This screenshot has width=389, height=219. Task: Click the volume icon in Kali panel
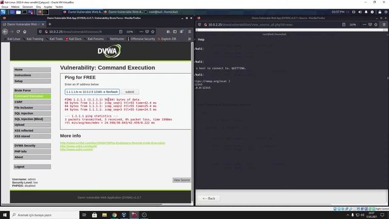(360, 12)
